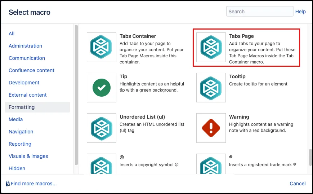This screenshot has height=194, width=313.
Task: Switch to Communication category
Action: pyautogui.click(x=27, y=58)
